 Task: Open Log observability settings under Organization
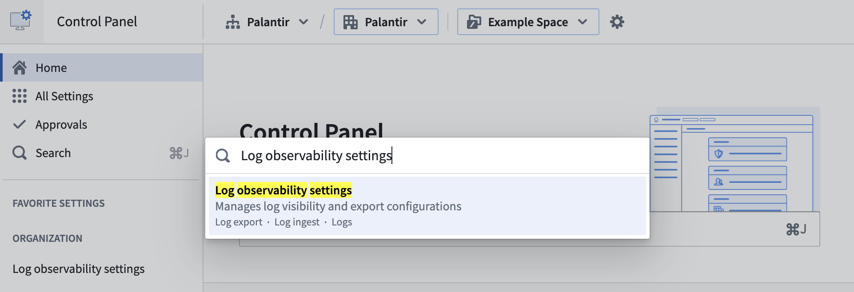point(78,268)
